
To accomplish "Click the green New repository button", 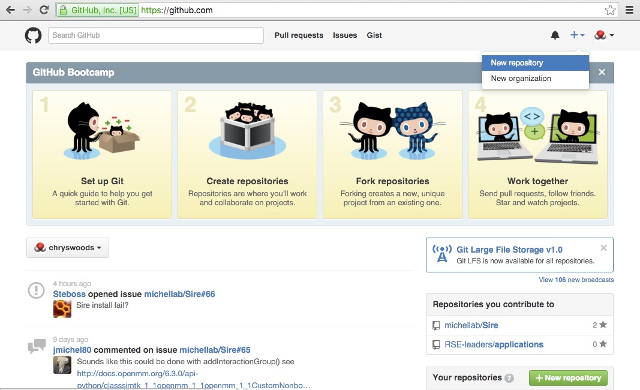I will click(x=568, y=378).
